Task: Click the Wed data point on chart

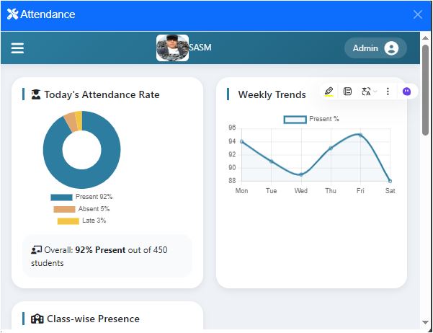Action: [x=301, y=174]
